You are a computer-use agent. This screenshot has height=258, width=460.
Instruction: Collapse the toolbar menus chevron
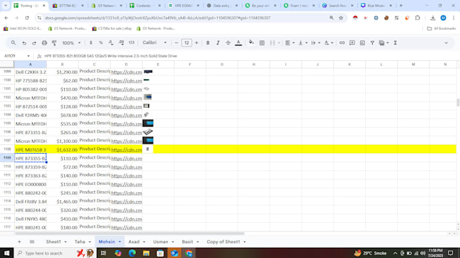(446, 43)
